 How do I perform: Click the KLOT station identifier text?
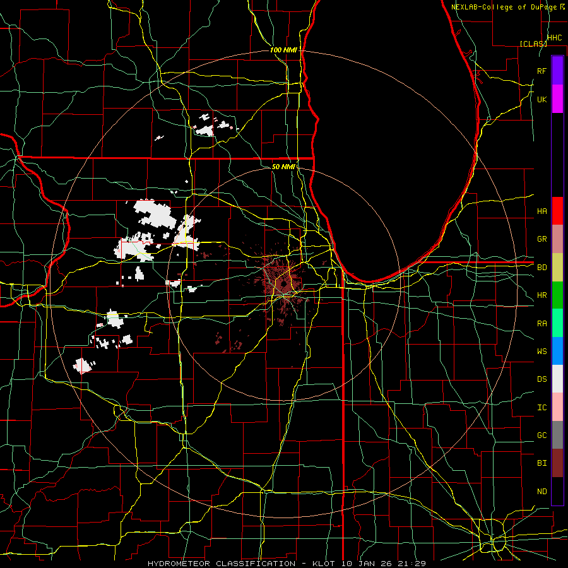pos(325,564)
